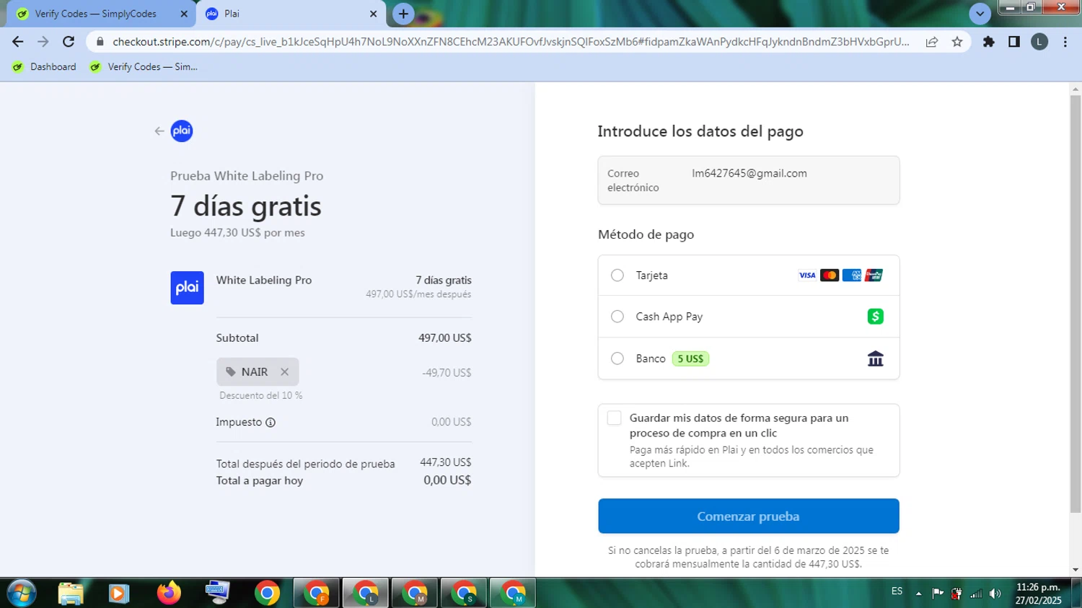Image resolution: width=1082 pixels, height=608 pixels.
Task: Click the American Express logo
Action: pyautogui.click(x=852, y=276)
